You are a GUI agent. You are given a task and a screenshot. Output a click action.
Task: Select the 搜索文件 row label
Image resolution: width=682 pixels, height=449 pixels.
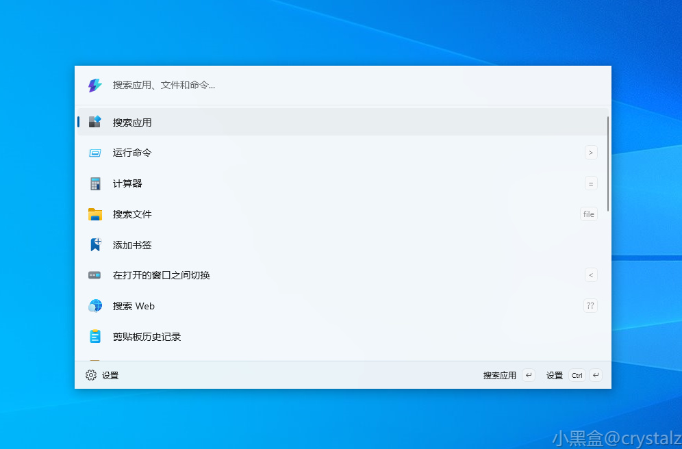[x=132, y=214]
